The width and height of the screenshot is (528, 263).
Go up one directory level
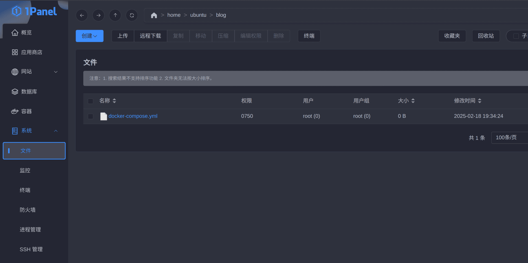(115, 15)
